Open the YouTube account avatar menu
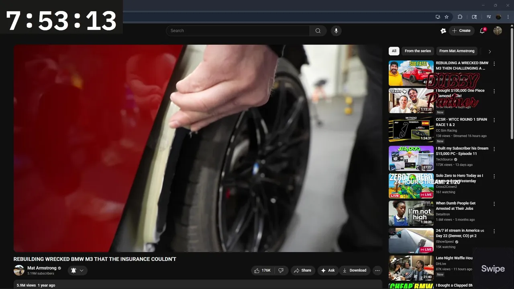This screenshot has height=289, width=514. coord(498,31)
